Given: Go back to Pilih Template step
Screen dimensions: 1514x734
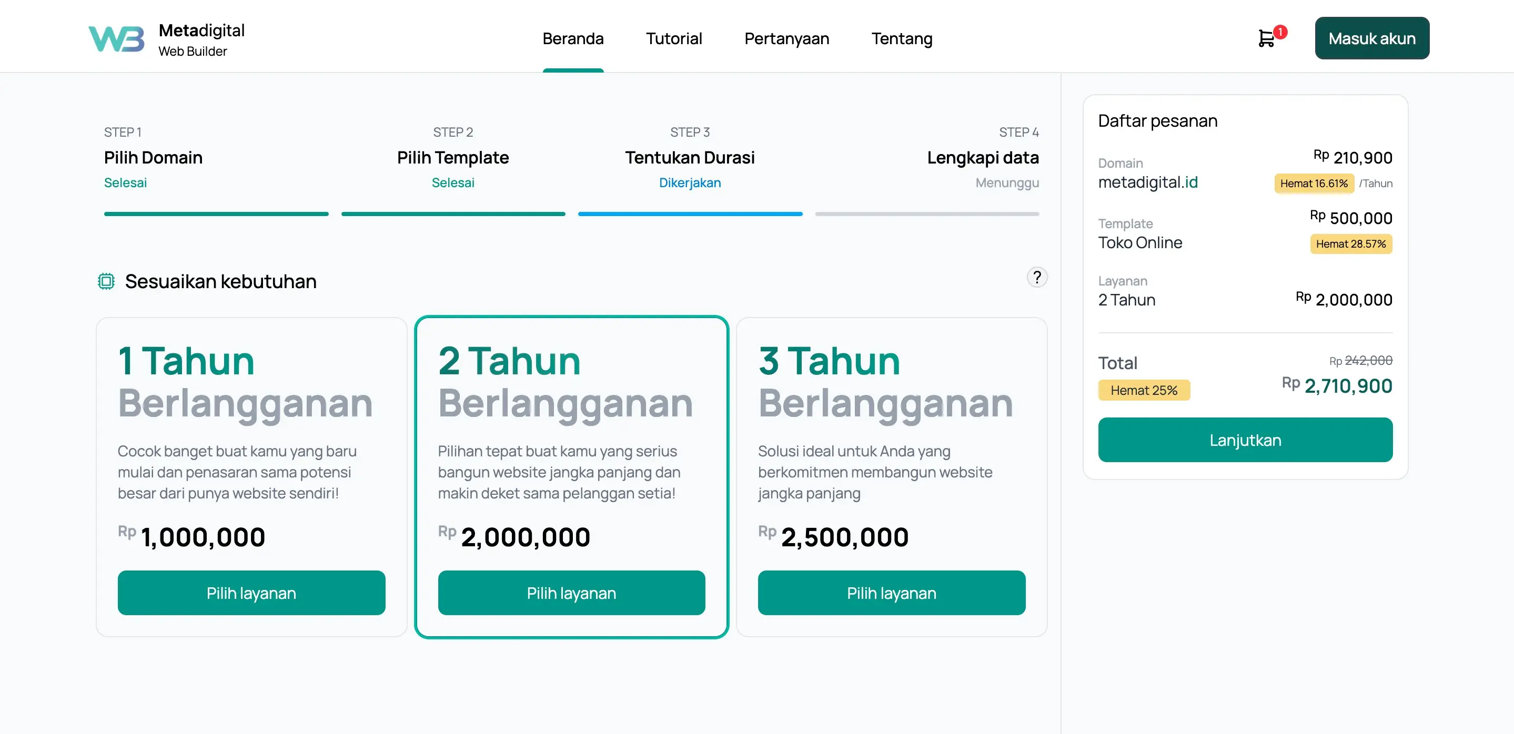Looking at the screenshot, I should coord(452,157).
